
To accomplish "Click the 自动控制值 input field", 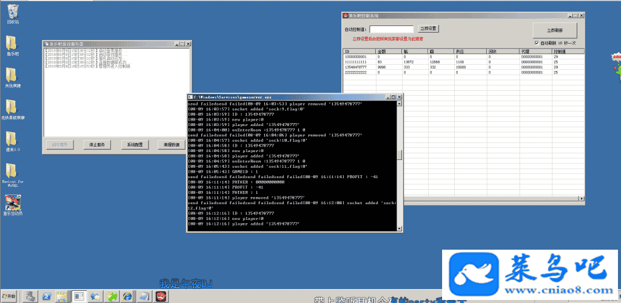I will click(x=392, y=28).
